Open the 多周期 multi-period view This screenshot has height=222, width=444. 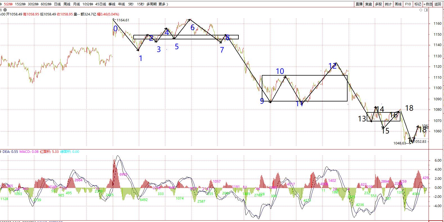pos(152,4)
